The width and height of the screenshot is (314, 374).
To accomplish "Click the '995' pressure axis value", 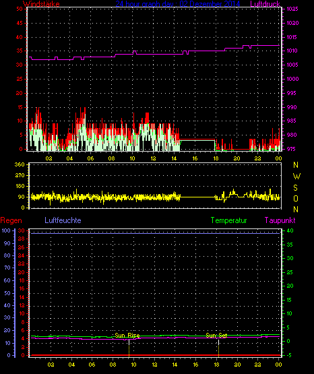I will (291, 93).
